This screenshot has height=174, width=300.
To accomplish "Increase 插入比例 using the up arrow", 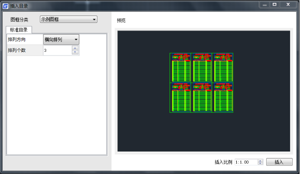I will (x=260, y=160).
